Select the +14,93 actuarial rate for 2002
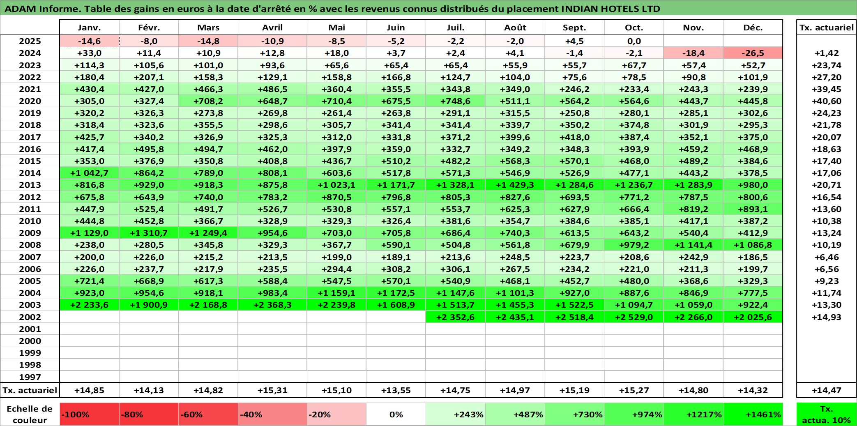Screen dimensions: 857x426 [826, 317]
